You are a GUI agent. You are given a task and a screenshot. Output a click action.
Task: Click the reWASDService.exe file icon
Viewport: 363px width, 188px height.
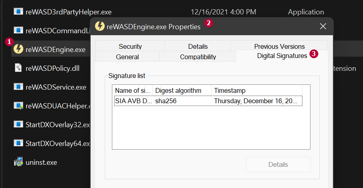point(18,87)
